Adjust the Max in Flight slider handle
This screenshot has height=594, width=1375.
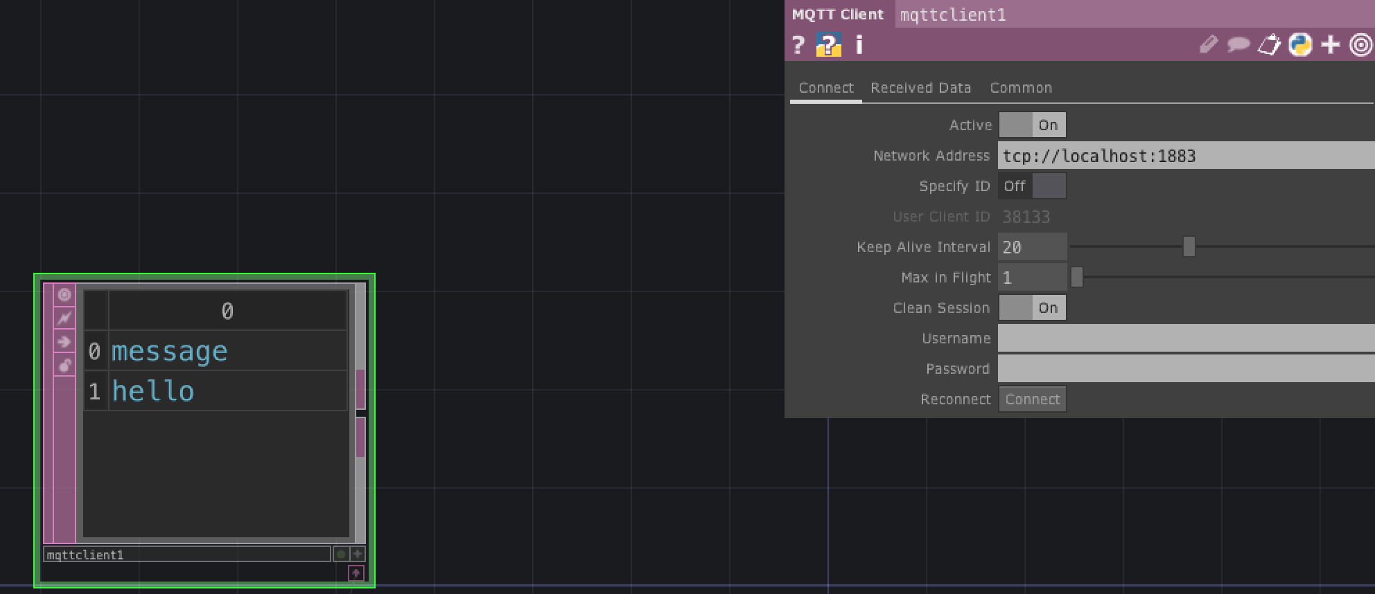coord(1076,277)
